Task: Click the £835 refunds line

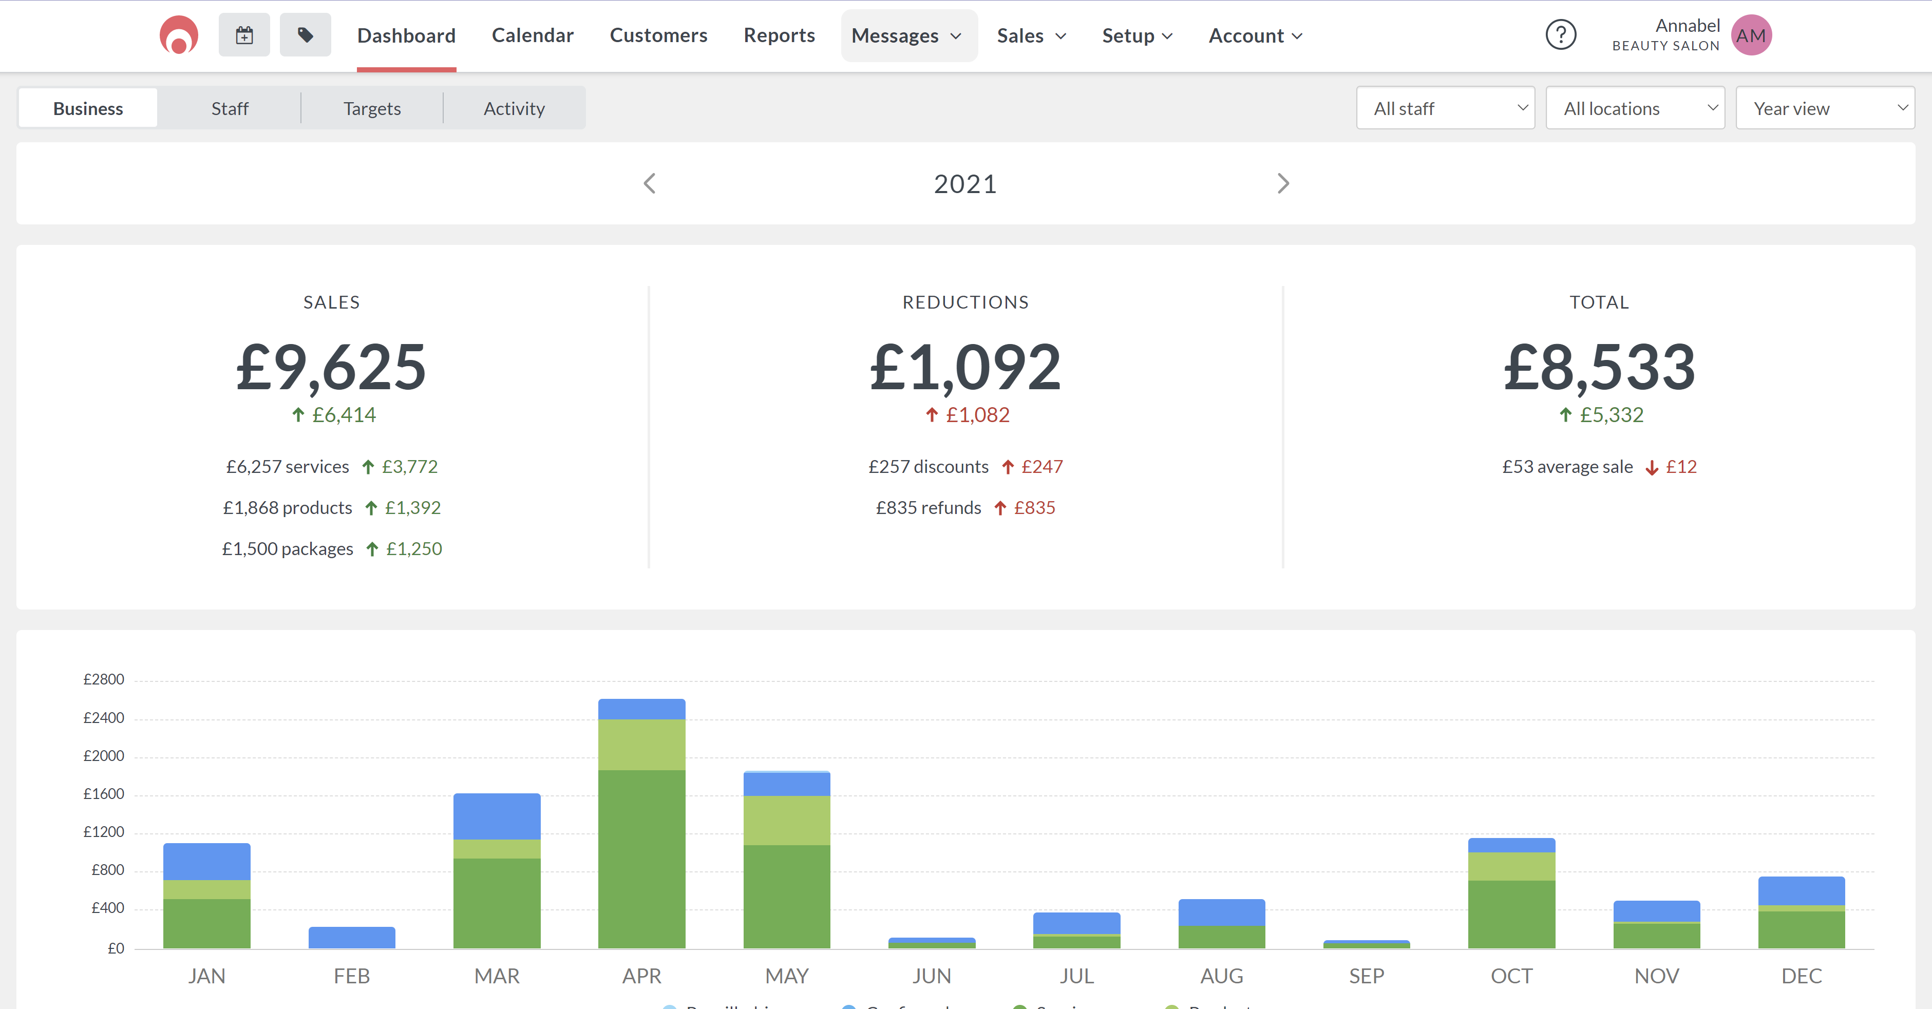Action: [x=965, y=507]
